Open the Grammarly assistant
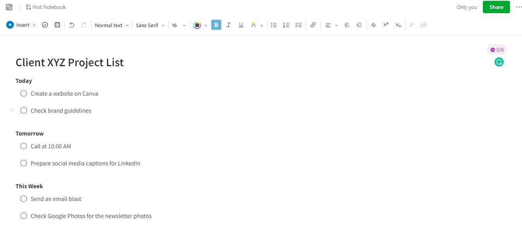Screen dimensions: 522x225 [499, 62]
